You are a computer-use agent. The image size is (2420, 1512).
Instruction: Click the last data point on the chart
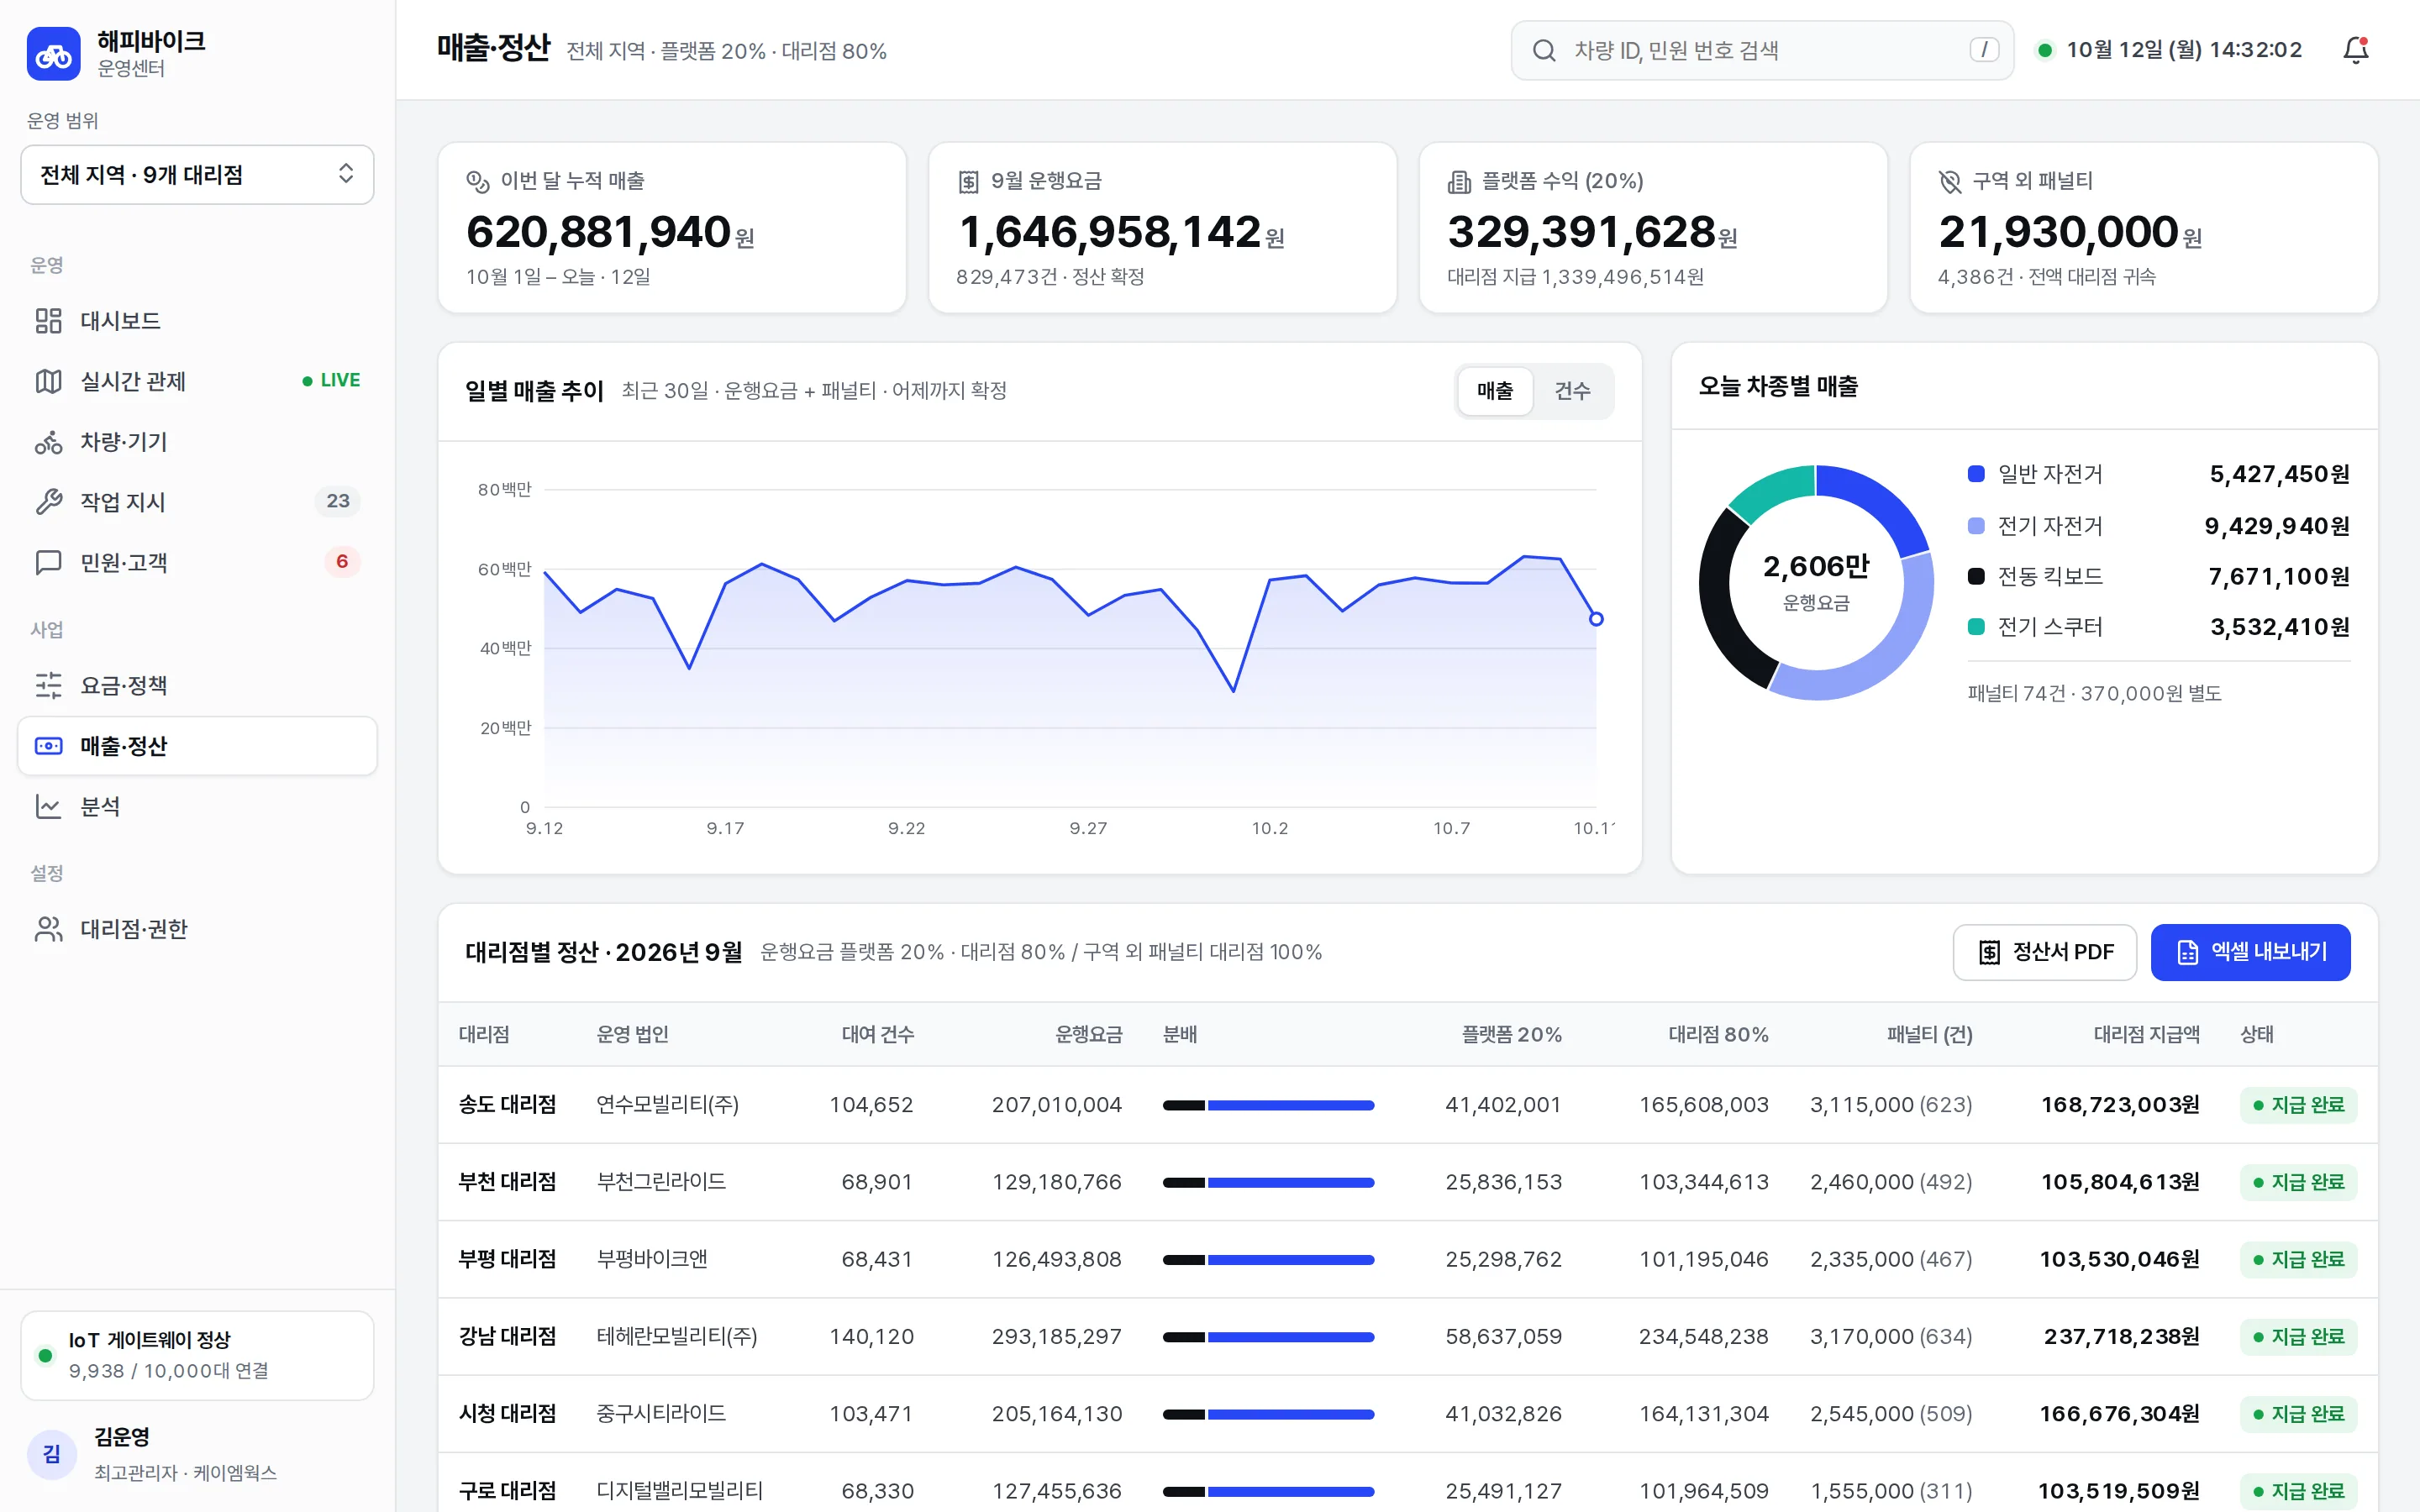pyautogui.click(x=1596, y=619)
